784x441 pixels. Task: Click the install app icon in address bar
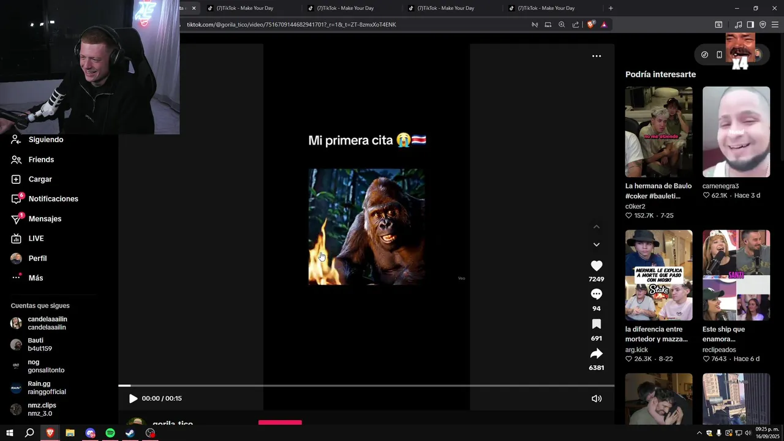548,24
